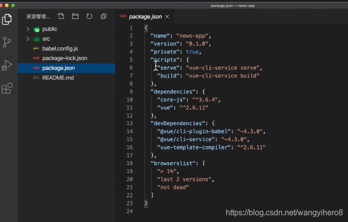Click the "news-app" string value

coord(192,36)
